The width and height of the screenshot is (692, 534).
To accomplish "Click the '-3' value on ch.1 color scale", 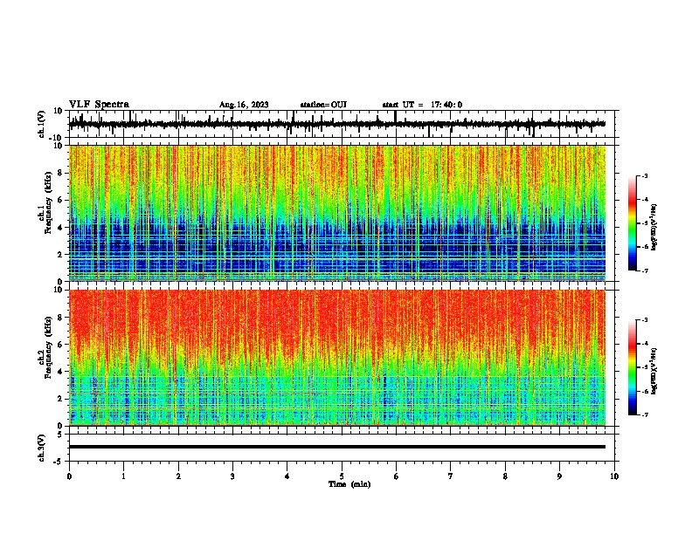I will pos(644,175).
